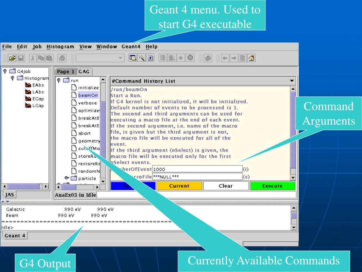The height and width of the screenshot is (272, 362).
Task: Click the AnaEx03 in Idle command input
Action: coord(196,195)
